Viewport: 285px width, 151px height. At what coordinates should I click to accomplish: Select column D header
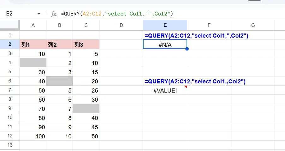121,25
